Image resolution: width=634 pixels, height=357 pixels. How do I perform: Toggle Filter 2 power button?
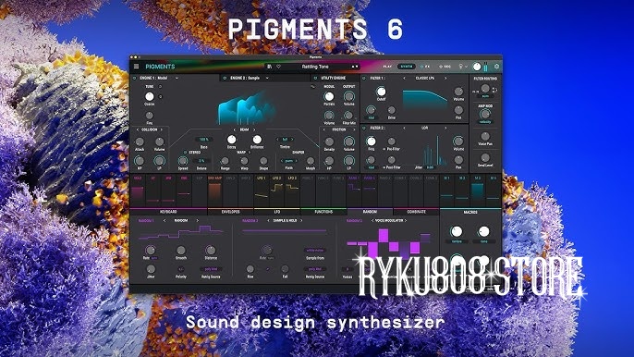[x=364, y=128]
